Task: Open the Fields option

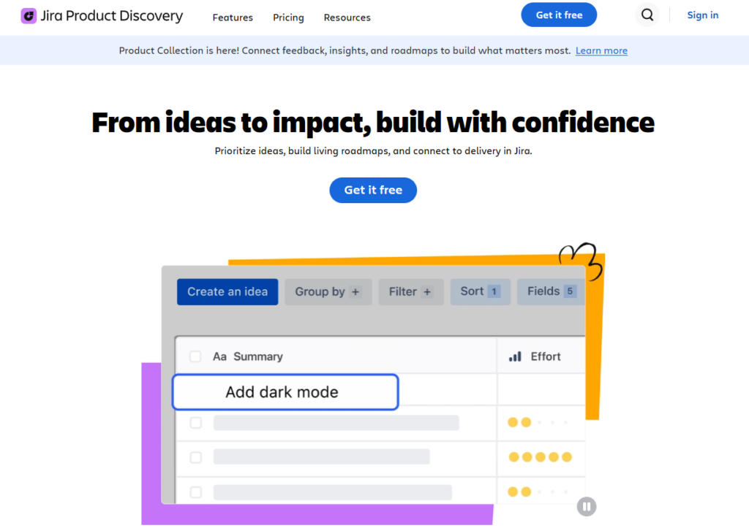Action: pos(551,291)
